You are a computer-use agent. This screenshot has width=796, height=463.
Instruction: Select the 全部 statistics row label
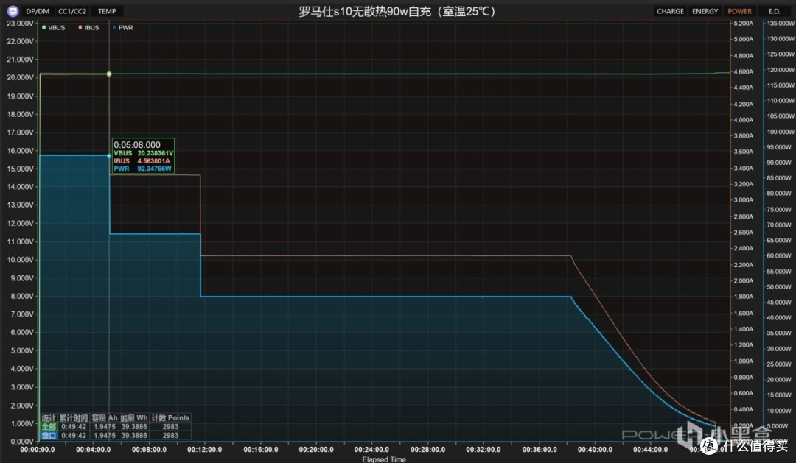[x=49, y=426]
